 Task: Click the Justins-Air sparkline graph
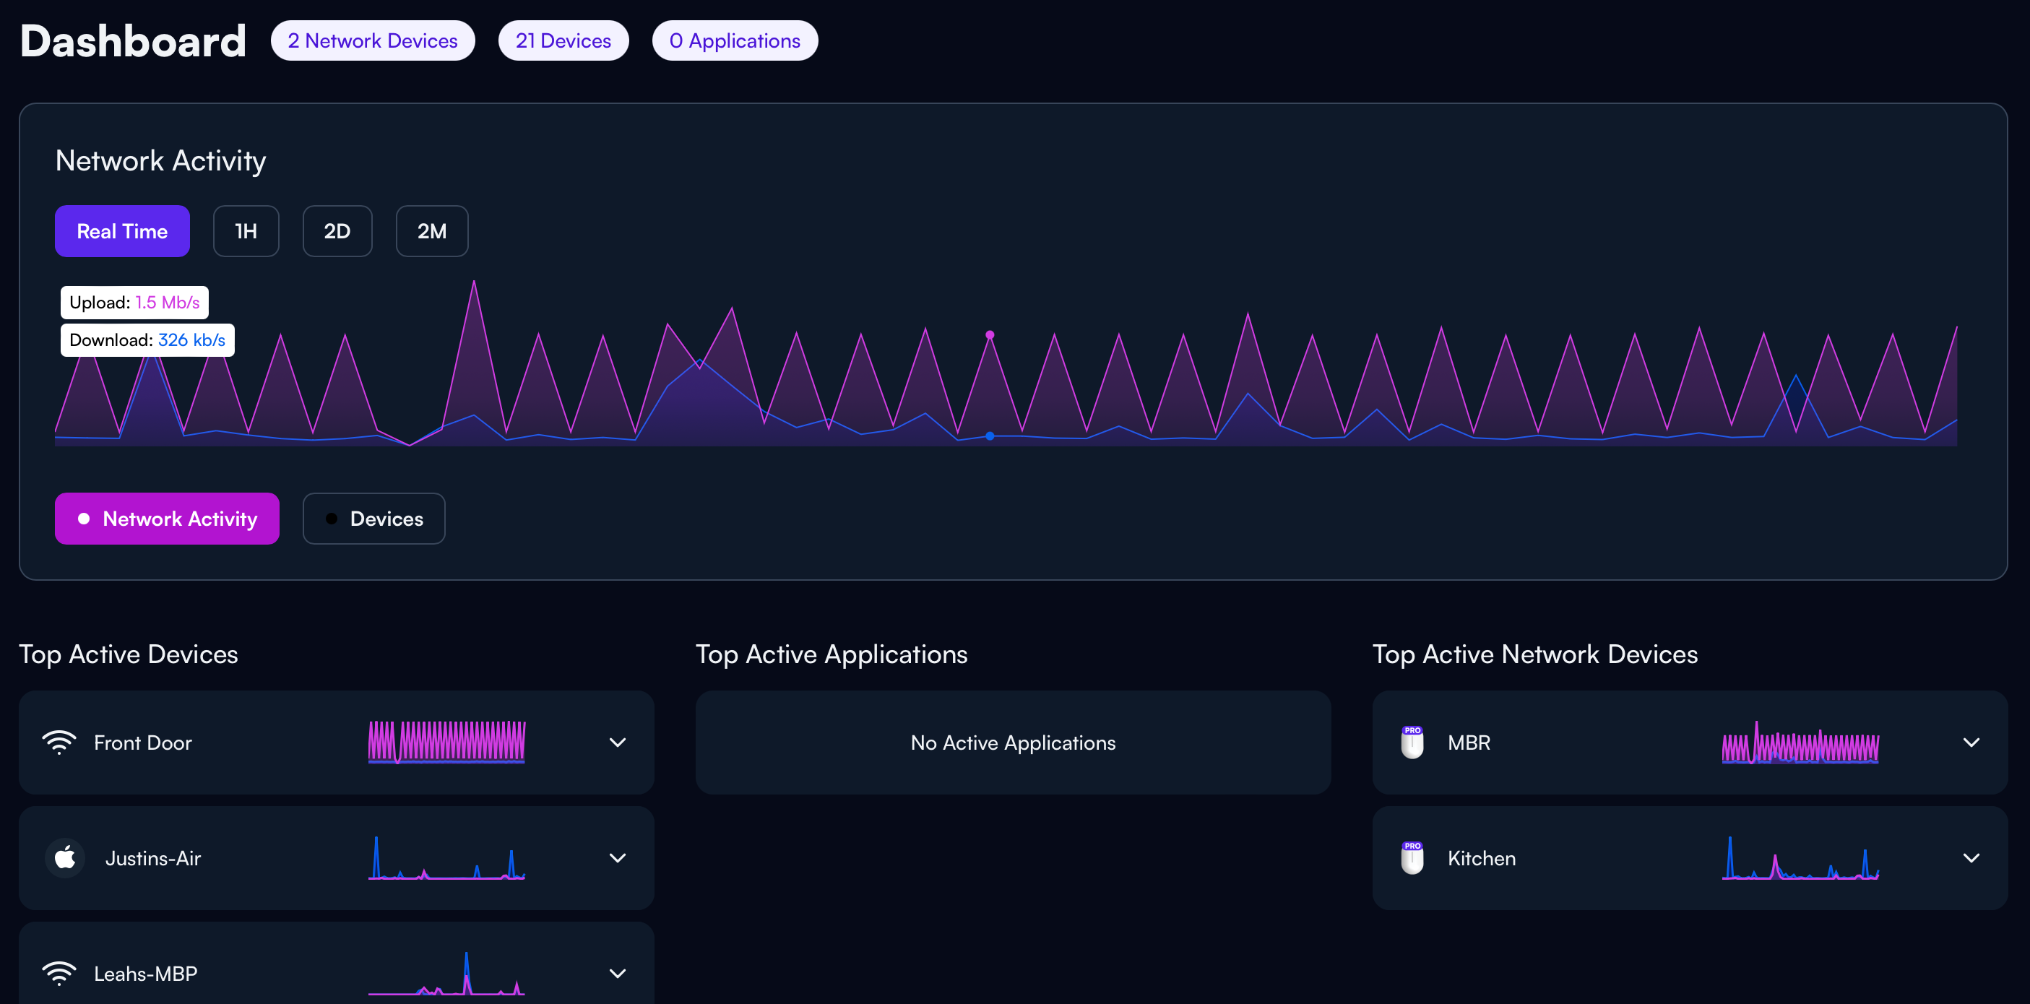pos(447,857)
